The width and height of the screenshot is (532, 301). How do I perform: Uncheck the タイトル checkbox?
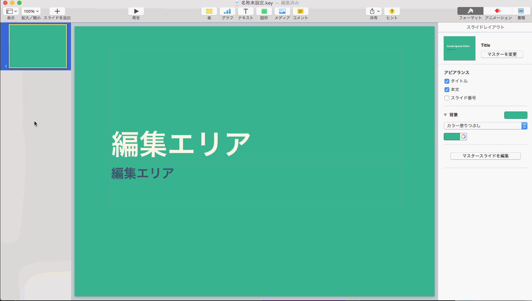(447, 81)
